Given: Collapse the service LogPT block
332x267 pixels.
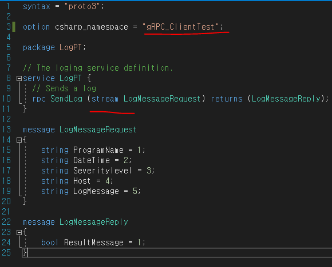Looking at the screenshot, I should click(x=19, y=79).
